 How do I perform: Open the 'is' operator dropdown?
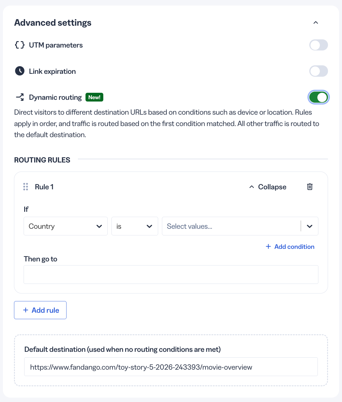pyautogui.click(x=135, y=226)
